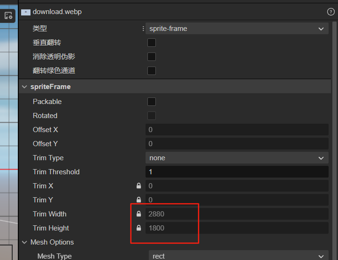
Task: Click the 消除透明伪影 label
Action: [54, 57]
